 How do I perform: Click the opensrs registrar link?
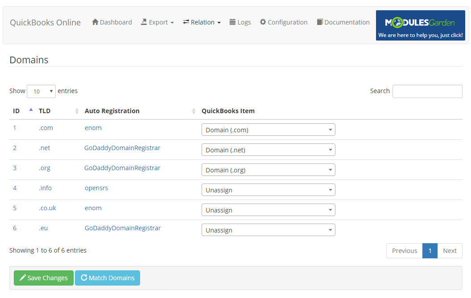click(x=96, y=188)
